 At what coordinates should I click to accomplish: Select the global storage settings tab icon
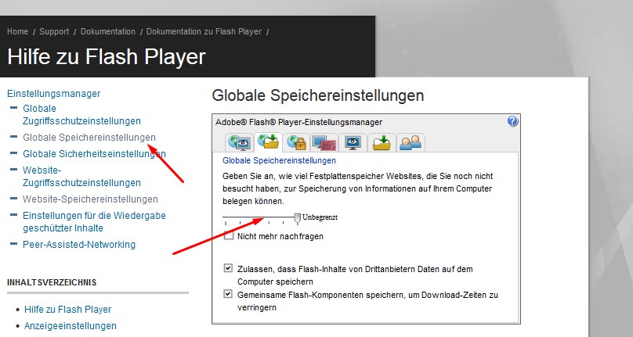(x=268, y=142)
